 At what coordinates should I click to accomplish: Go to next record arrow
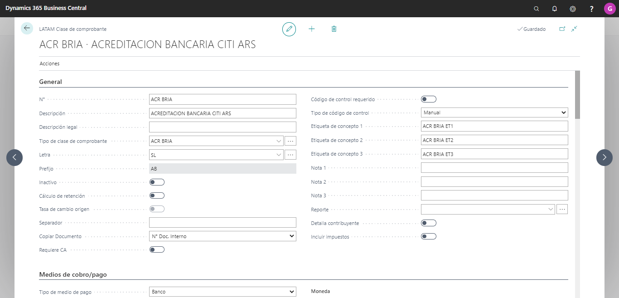pos(604,157)
